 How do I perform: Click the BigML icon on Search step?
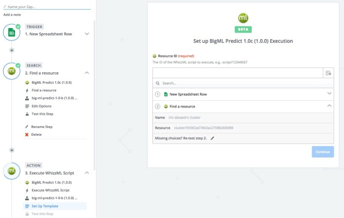click(11, 71)
